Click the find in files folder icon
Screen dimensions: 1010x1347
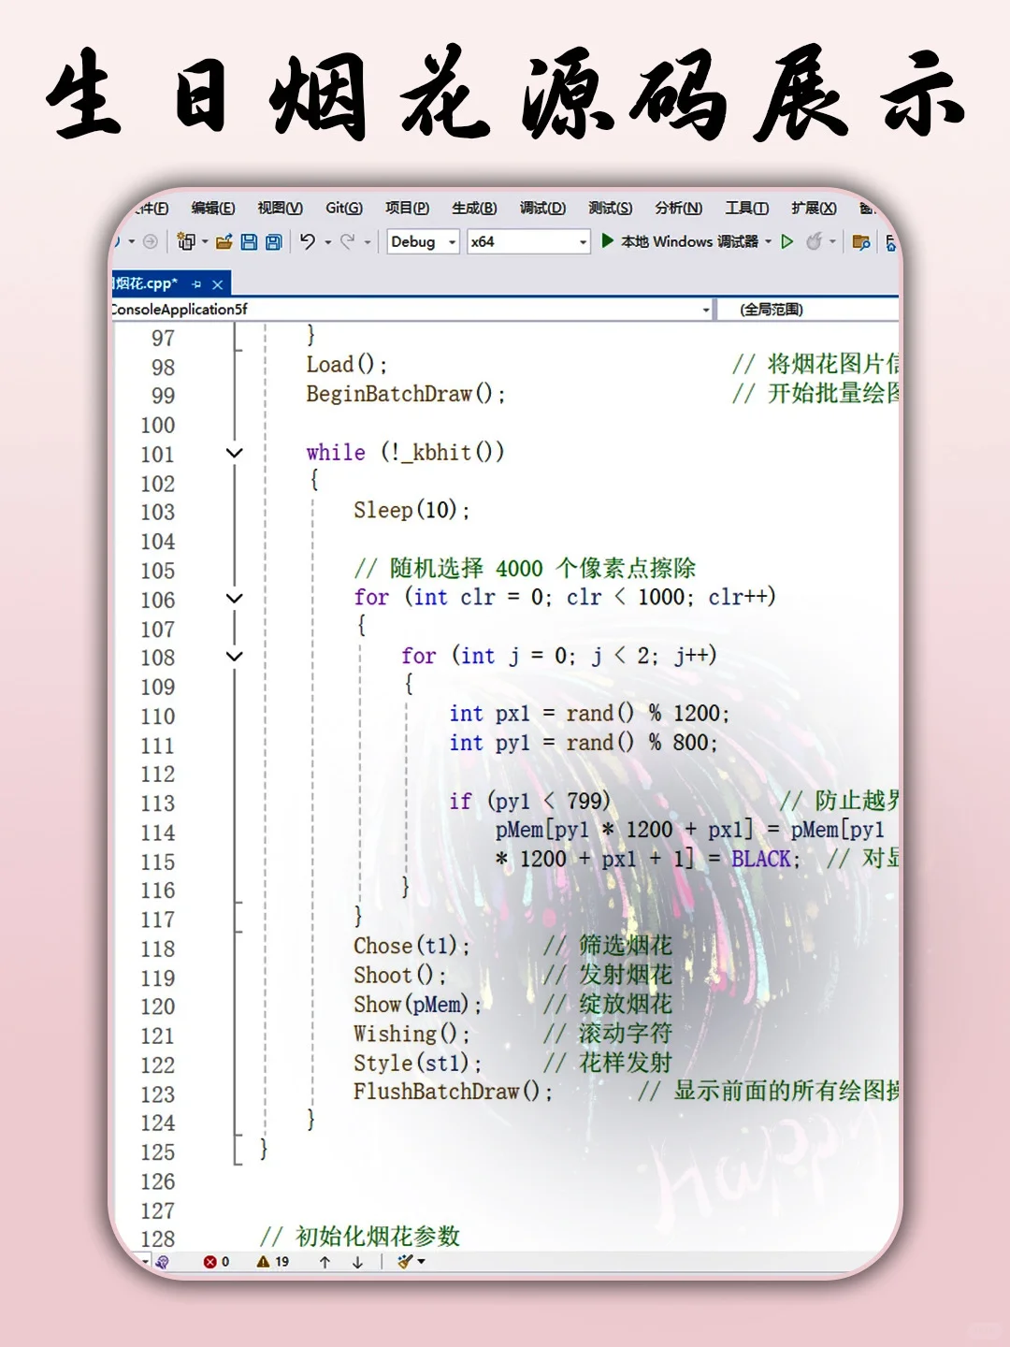[861, 242]
